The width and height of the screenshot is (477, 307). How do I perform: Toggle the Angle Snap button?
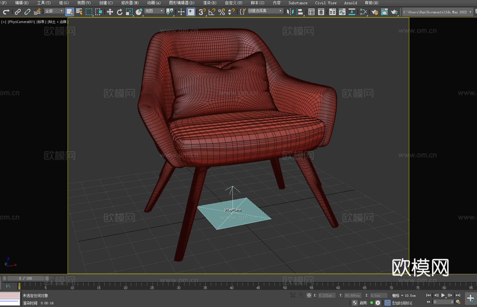212,12
